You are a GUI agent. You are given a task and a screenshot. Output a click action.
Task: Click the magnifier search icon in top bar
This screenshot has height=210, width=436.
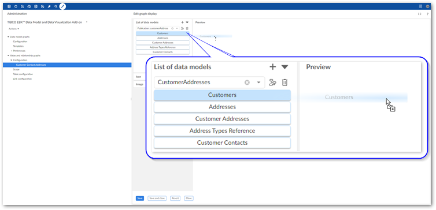coord(56,6)
